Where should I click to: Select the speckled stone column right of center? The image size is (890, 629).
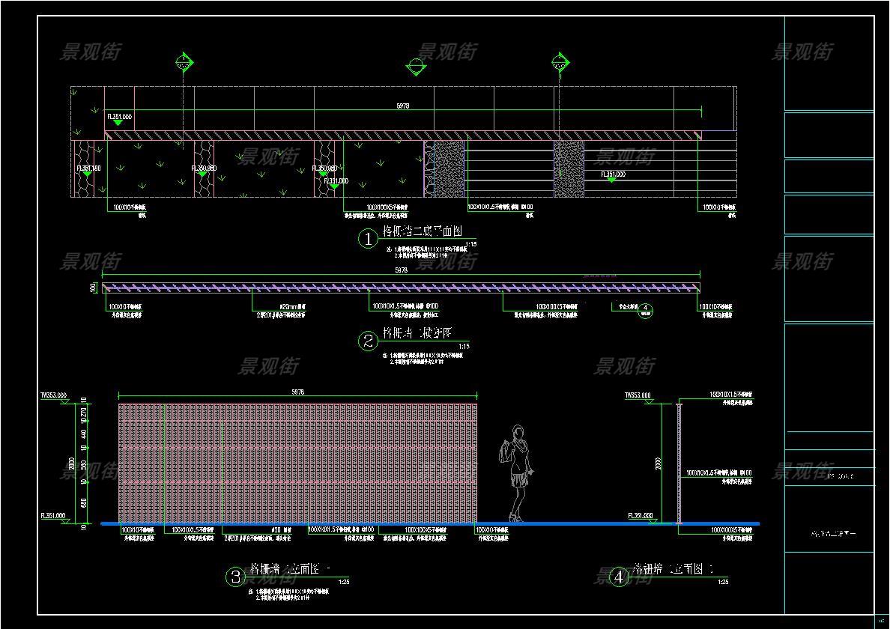point(569,168)
